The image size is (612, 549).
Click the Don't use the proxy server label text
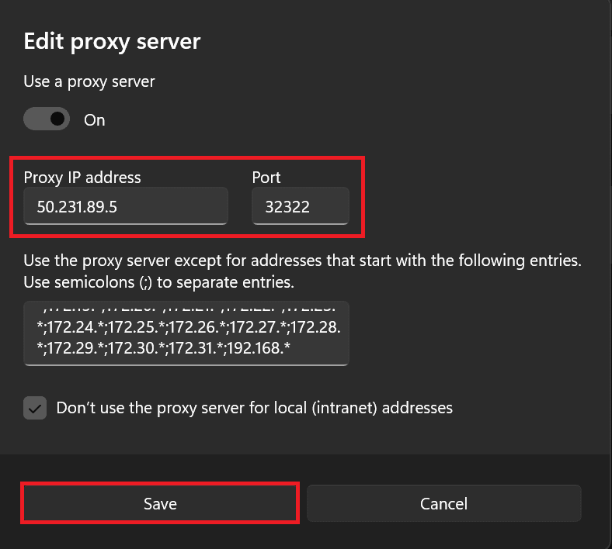pyautogui.click(x=255, y=408)
